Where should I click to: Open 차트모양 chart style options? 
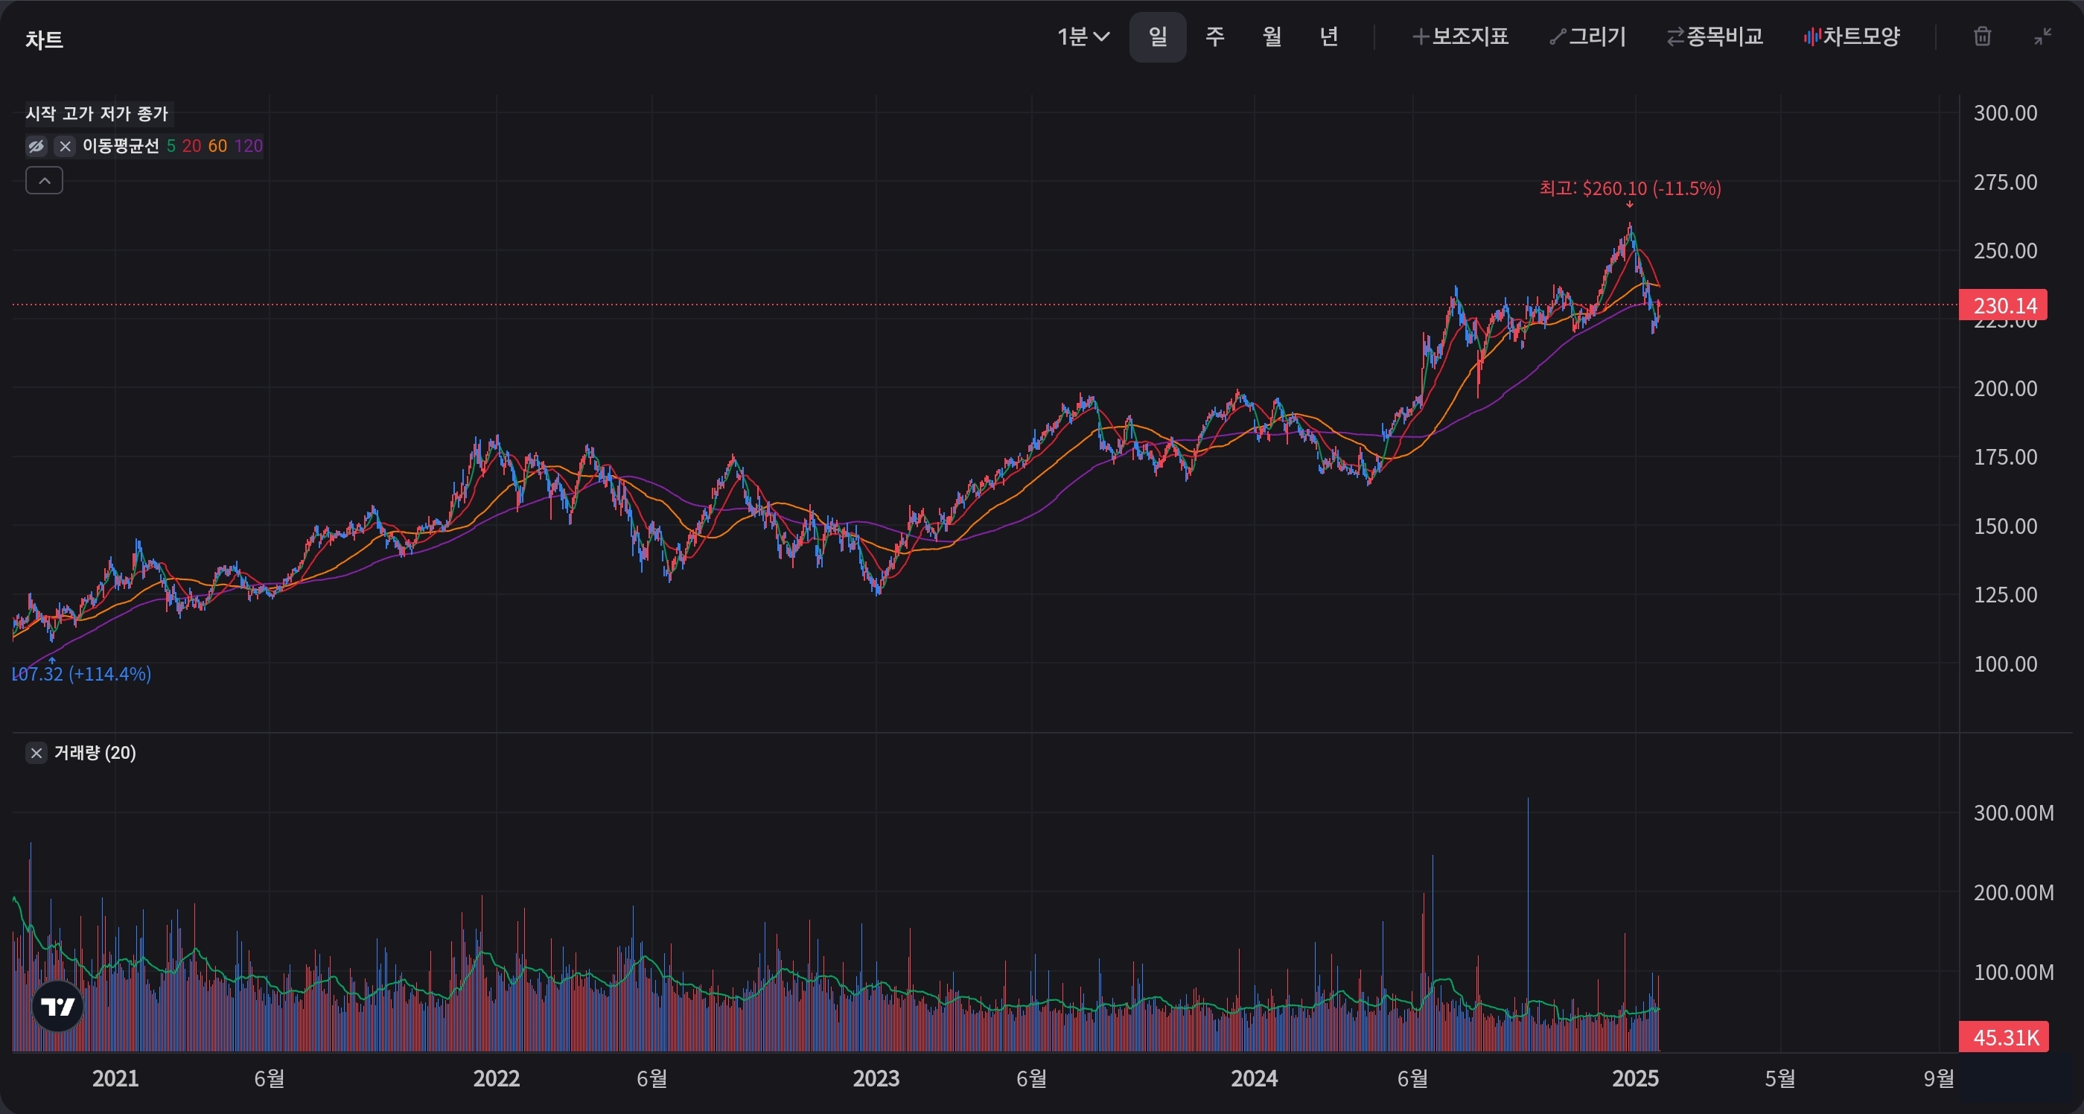(1851, 36)
